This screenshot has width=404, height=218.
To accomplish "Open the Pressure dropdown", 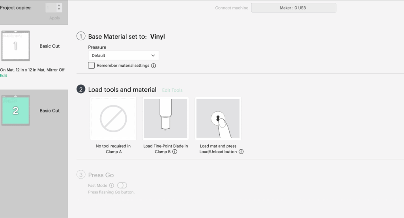I will coord(123,56).
